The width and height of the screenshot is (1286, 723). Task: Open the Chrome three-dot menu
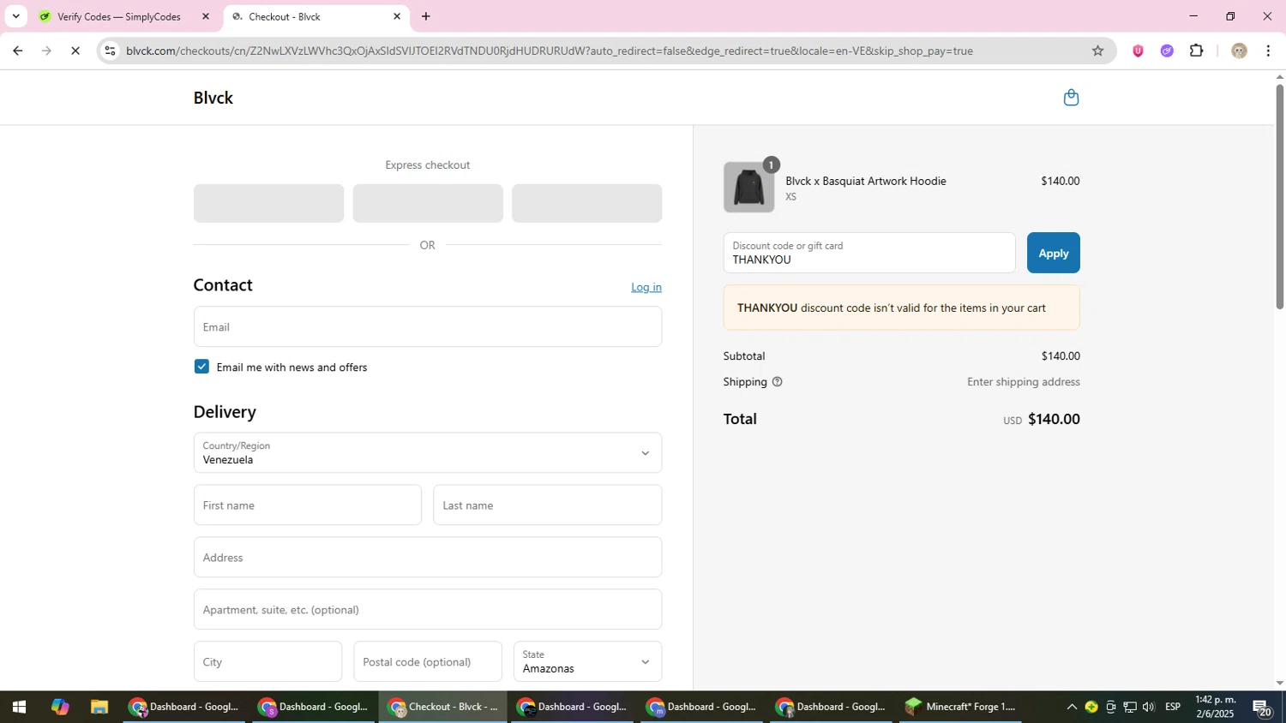coord(1269,51)
